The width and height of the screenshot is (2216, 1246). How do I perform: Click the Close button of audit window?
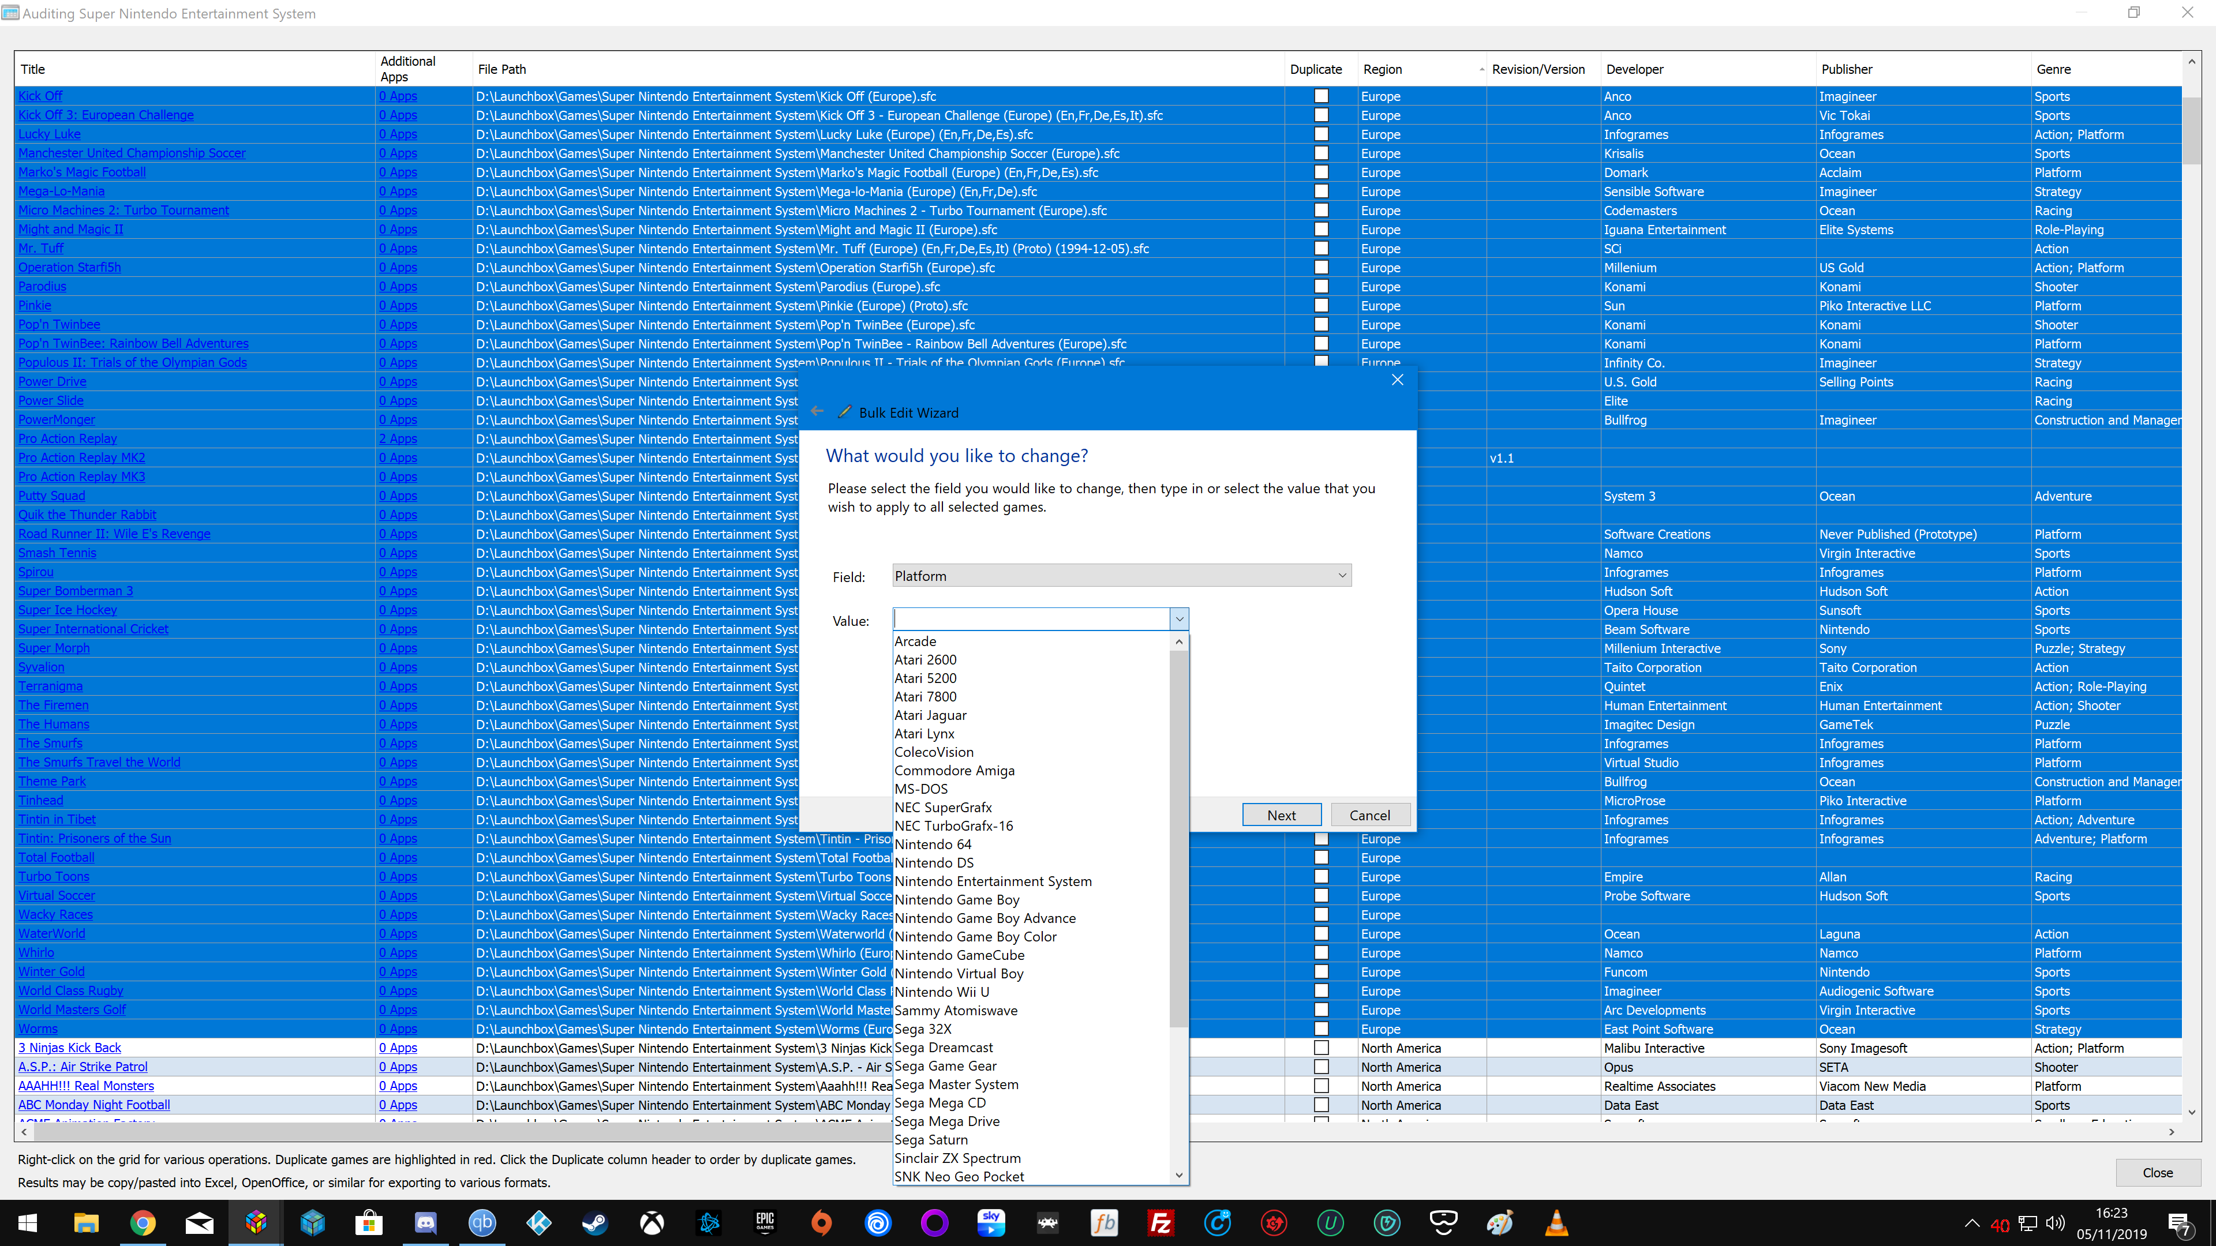(2158, 1173)
